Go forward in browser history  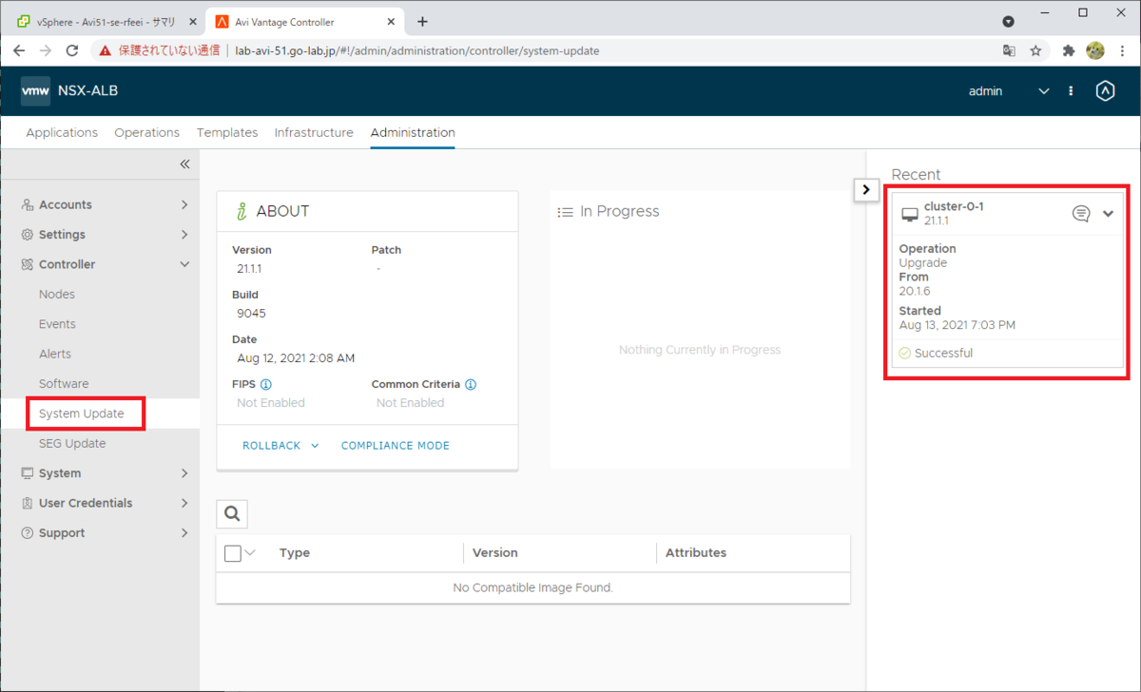(46, 50)
